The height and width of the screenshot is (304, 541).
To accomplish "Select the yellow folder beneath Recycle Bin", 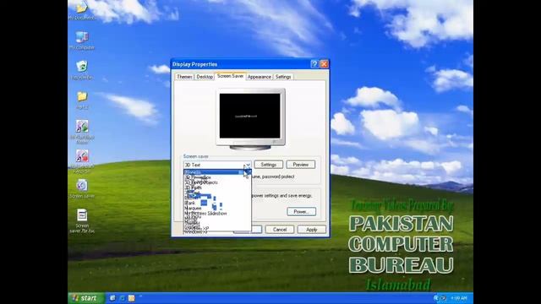I will [82, 100].
